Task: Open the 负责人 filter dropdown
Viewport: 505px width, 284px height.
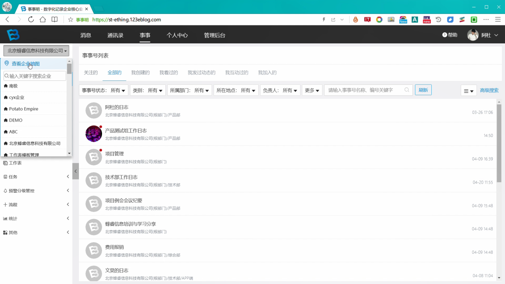Action: coord(280,90)
